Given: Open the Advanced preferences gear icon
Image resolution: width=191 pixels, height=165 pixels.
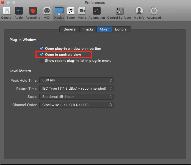Looking at the screenshot, I should click(x=154, y=11).
